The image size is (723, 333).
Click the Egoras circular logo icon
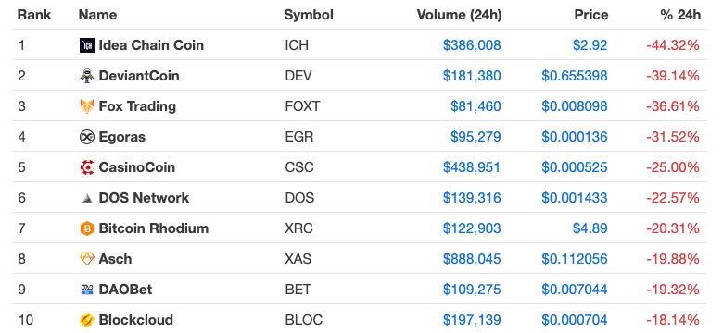[x=87, y=137]
